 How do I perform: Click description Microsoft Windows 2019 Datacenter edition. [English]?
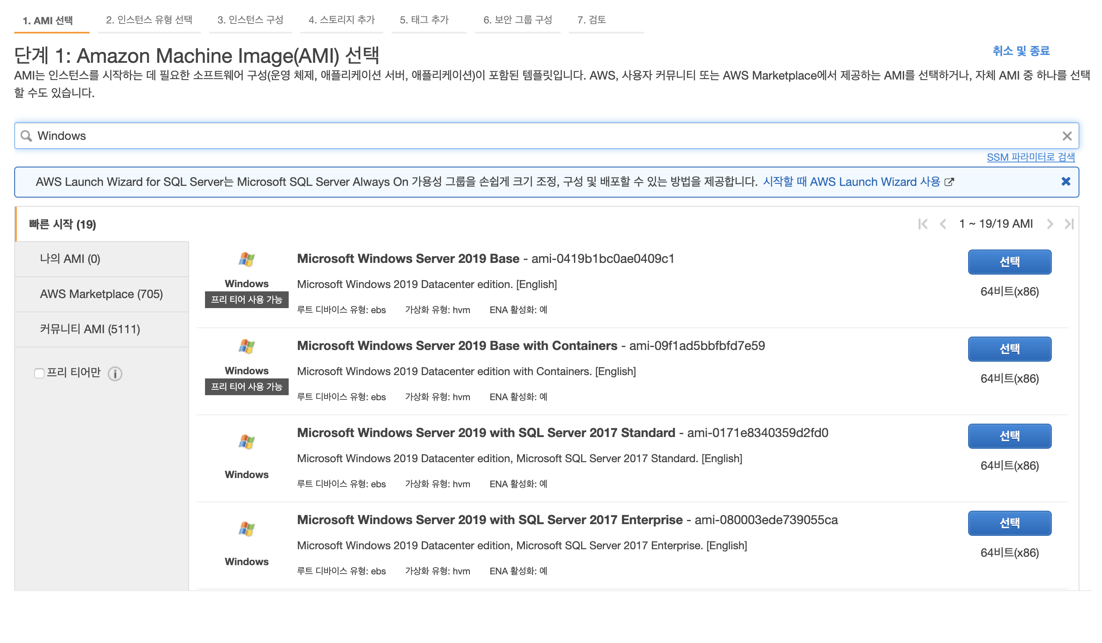[427, 284]
